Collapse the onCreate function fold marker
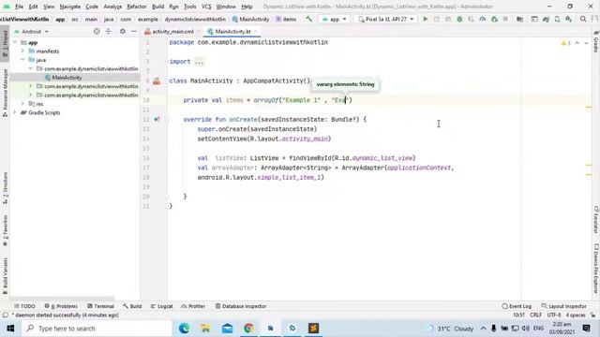Screen dimensions: 600x337 tap(167, 119)
